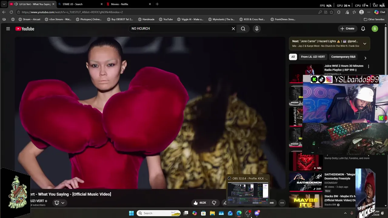Screen dimensions: 388x218
Task: Open the Windows Start menu
Action: coord(131,213)
